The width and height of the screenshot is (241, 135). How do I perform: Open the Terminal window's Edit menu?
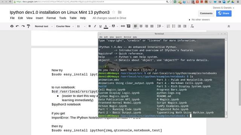click(x=106, y=37)
